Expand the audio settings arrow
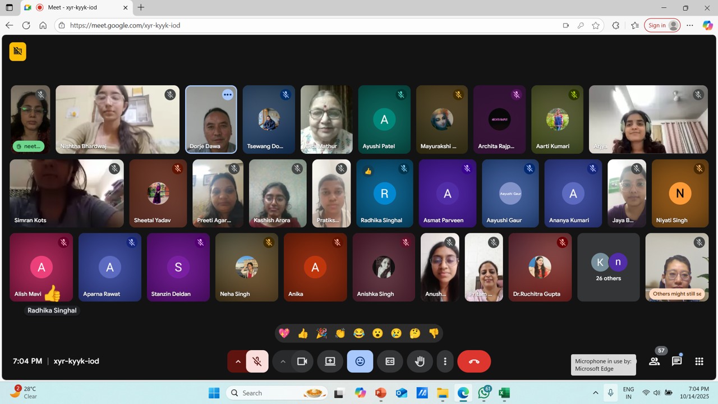718x404 pixels. tap(238, 361)
